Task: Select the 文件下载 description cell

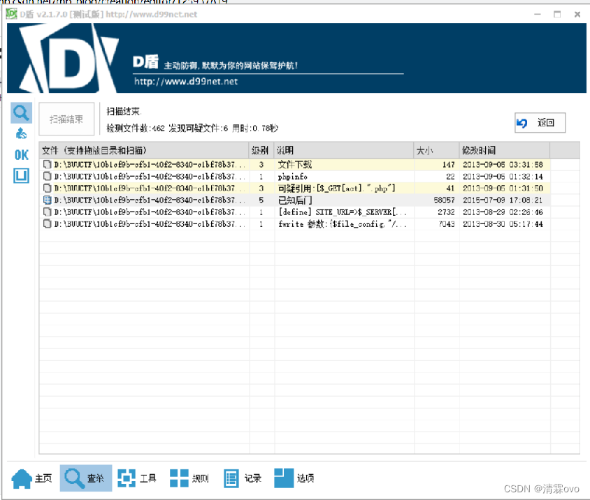Action: click(x=344, y=164)
